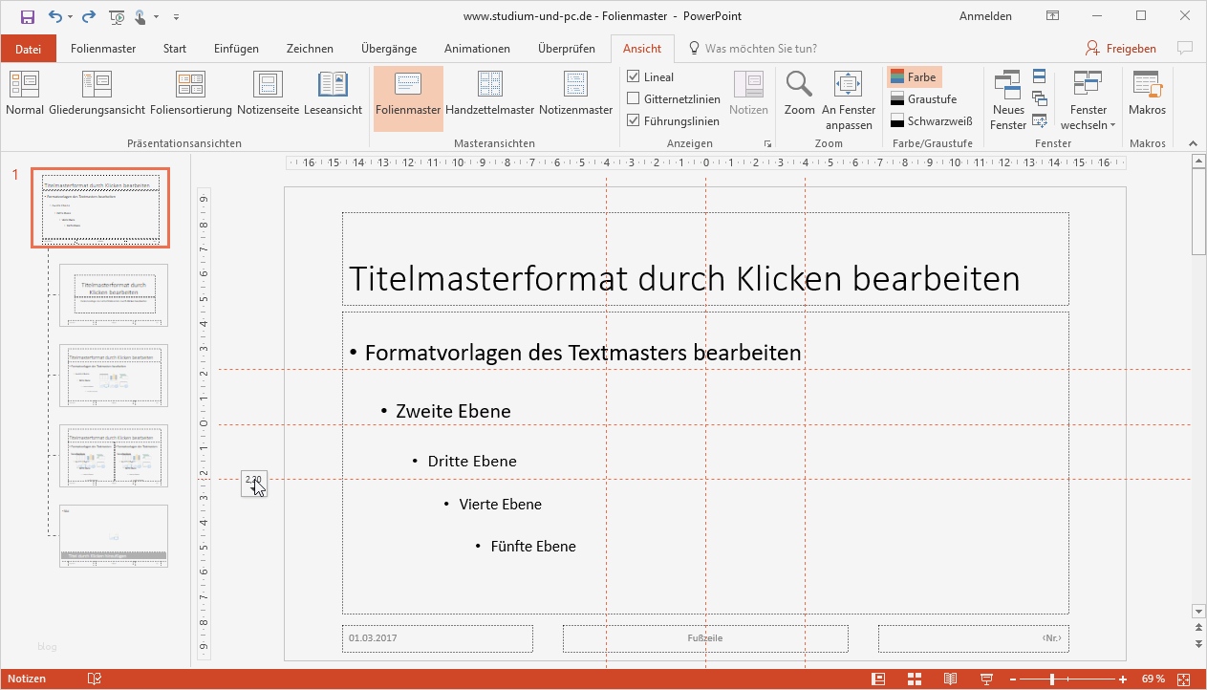This screenshot has width=1207, height=690.
Task: Click the Freigeben button
Action: [x=1120, y=48]
